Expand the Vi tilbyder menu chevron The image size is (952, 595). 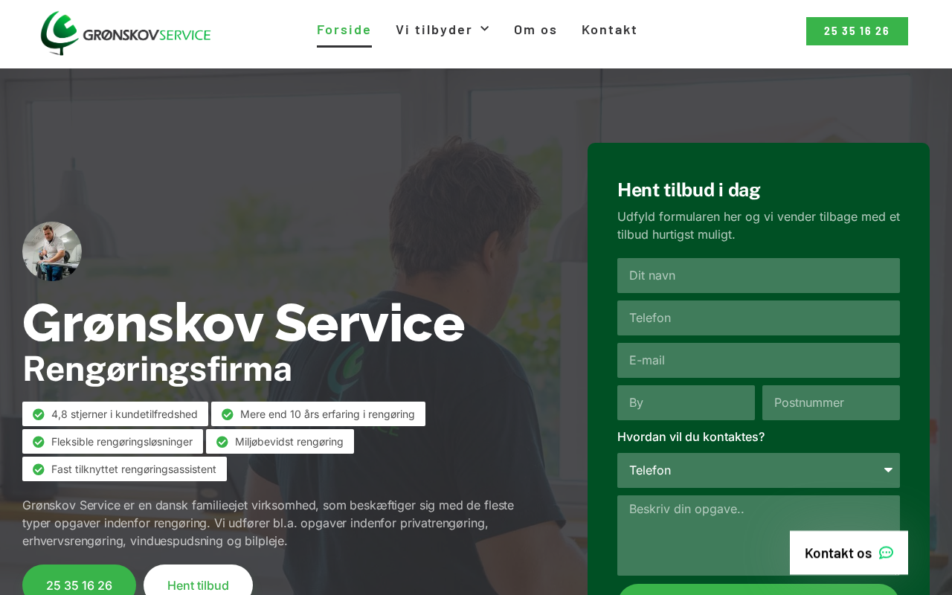(x=485, y=28)
